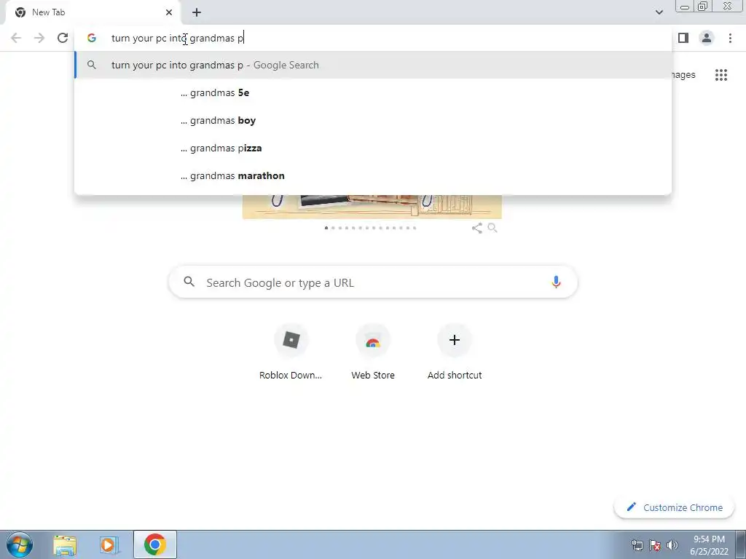Select the New Tab tab
This screenshot has width=746, height=559.
[x=93, y=12]
